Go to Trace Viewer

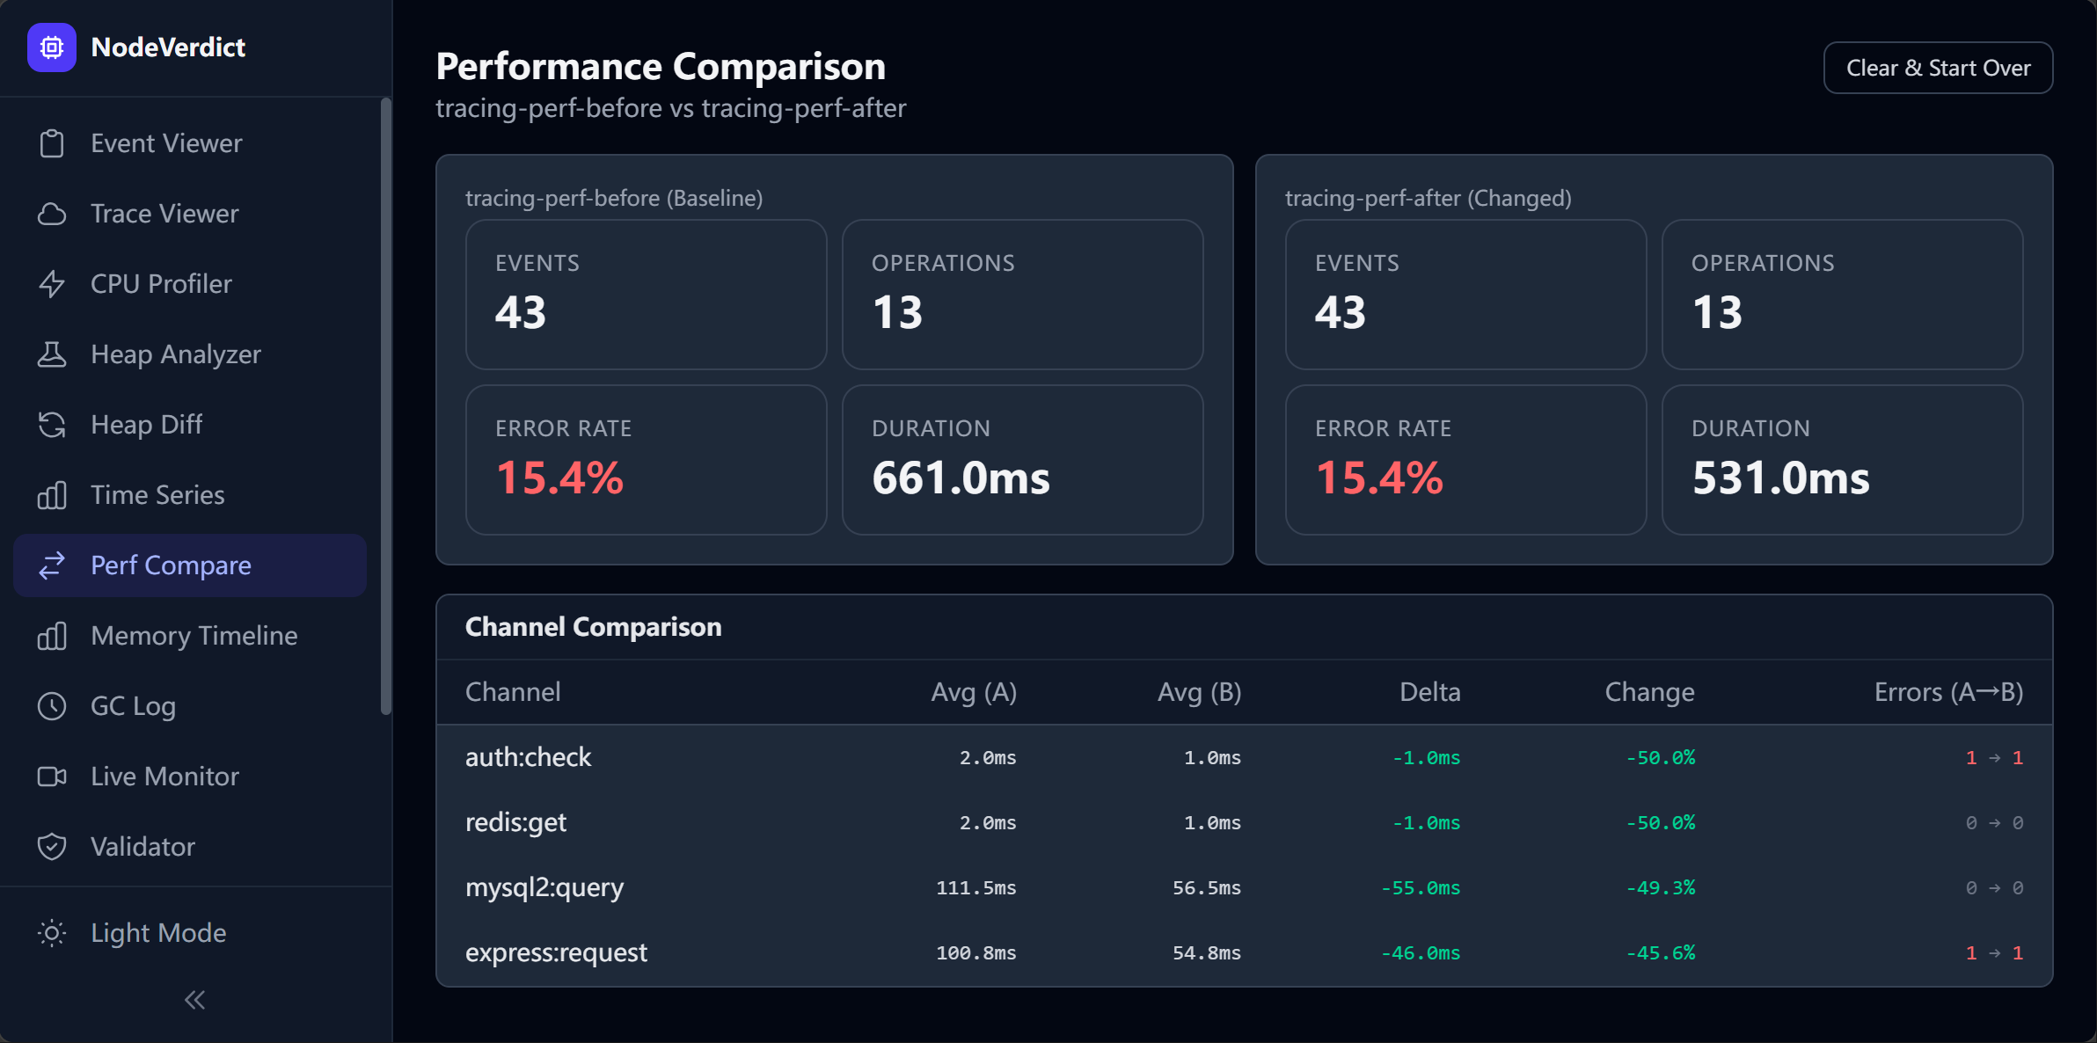pos(190,214)
